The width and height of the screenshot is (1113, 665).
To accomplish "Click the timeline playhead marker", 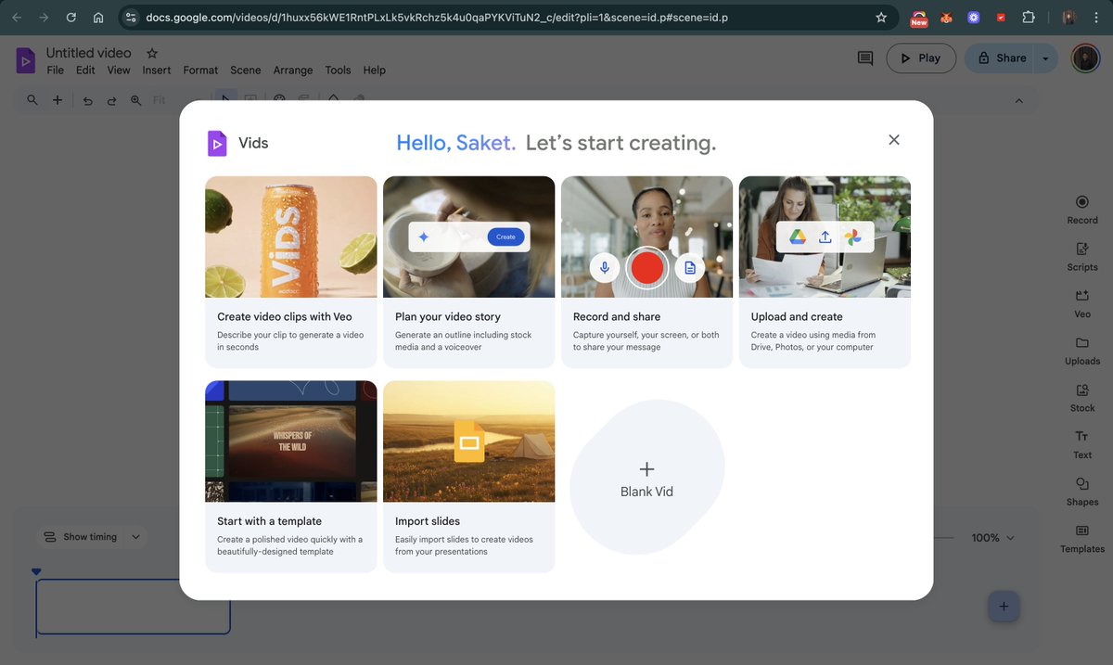I will tap(36, 571).
